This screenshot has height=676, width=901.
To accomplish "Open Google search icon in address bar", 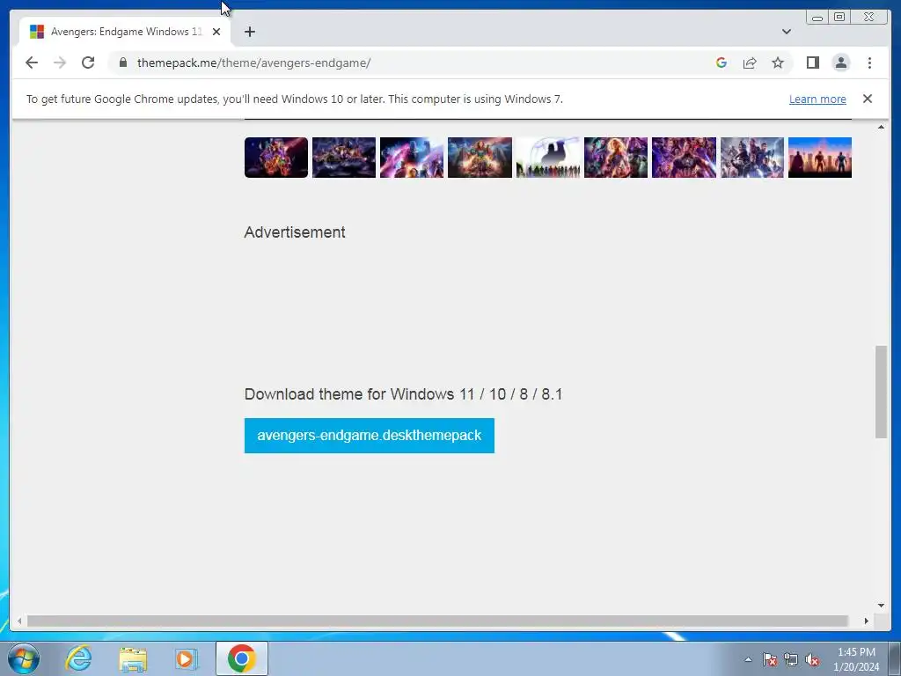I will tap(722, 62).
